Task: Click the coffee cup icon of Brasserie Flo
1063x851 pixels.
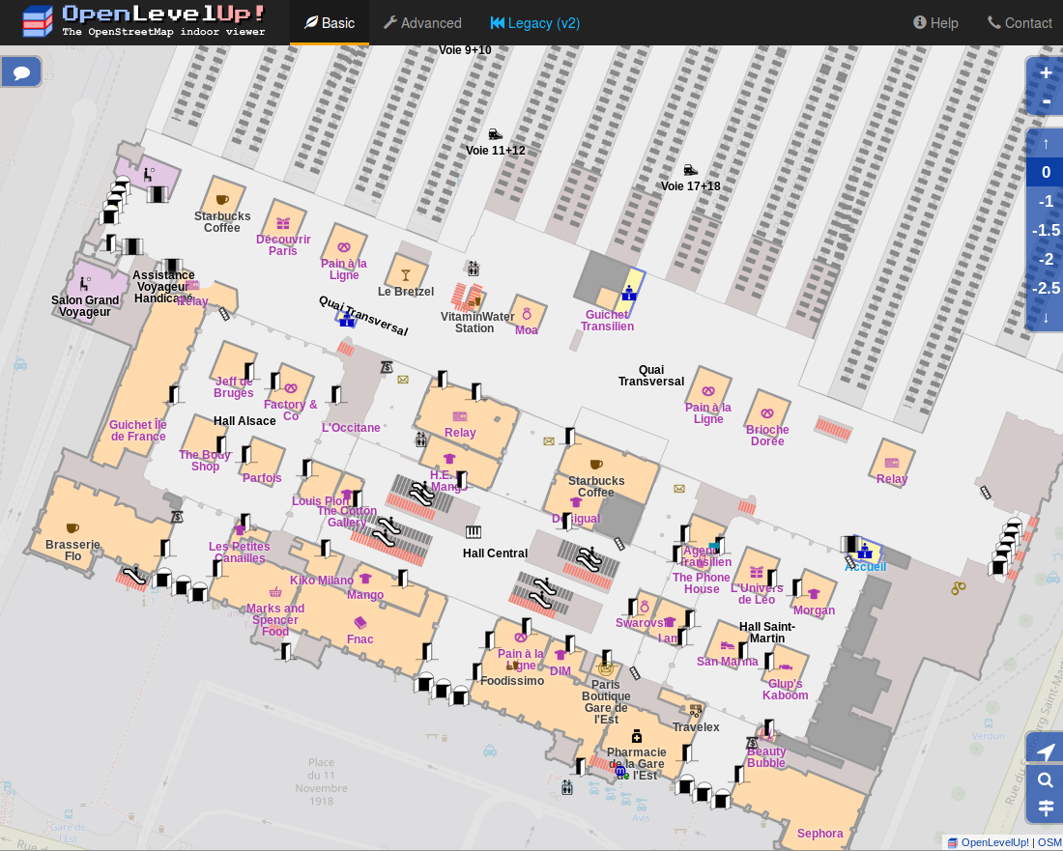Action: 72,527
